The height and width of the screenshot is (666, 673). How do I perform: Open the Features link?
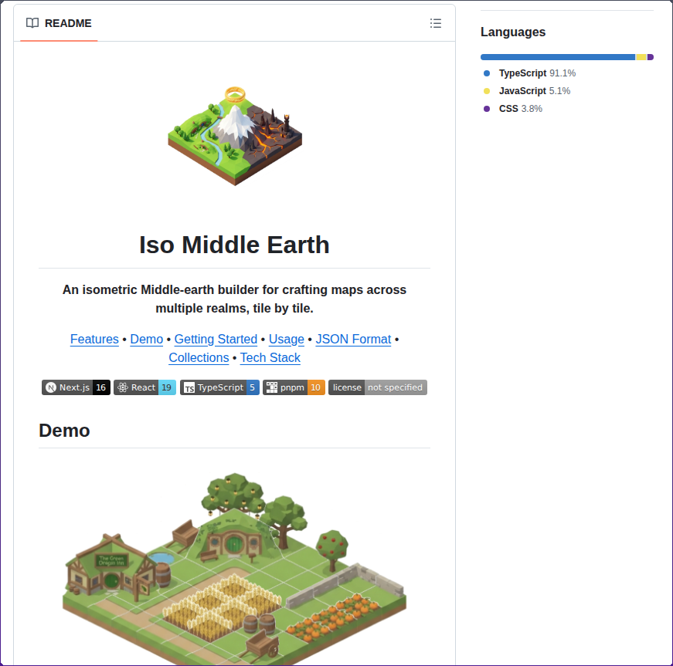[x=94, y=339]
